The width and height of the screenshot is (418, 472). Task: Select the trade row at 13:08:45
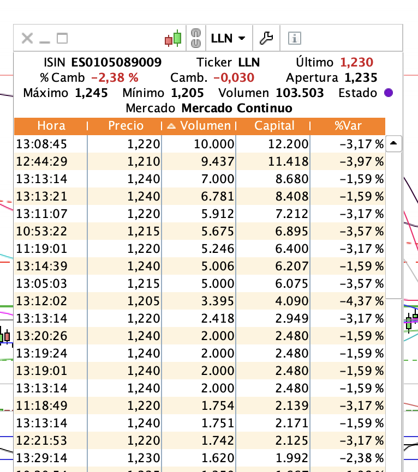(x=200, y=144)
